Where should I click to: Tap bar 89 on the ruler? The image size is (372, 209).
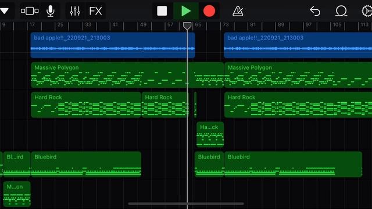click(x=281, y=24)
